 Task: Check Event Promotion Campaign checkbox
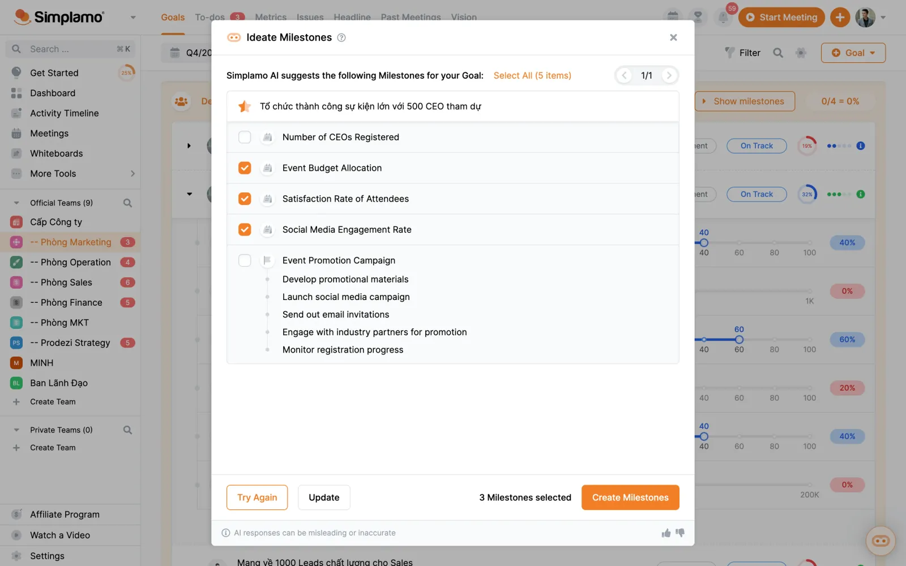click(x=245, y=260)
